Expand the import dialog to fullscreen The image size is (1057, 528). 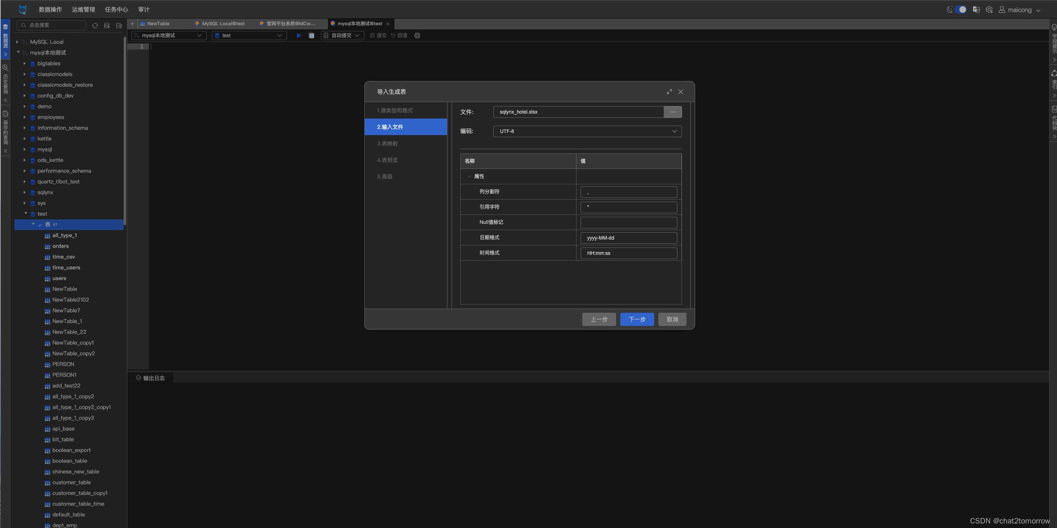(x=669, y=92)
